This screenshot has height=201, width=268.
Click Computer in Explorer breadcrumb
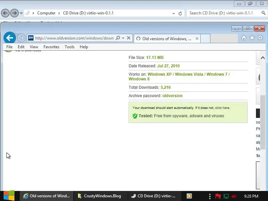(x=46, y=13)
